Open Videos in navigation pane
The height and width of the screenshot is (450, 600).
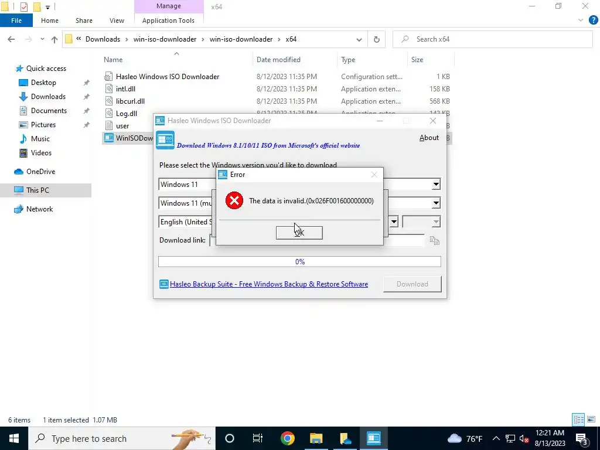(x=41, y=153)
